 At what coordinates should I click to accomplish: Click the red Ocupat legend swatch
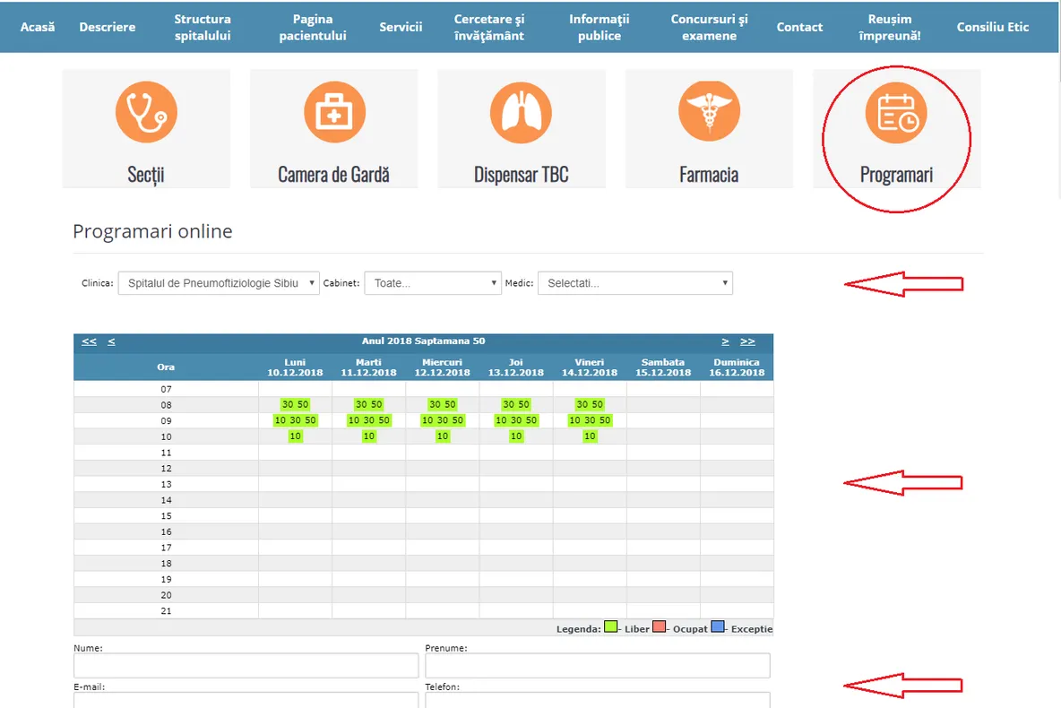(x=659, y=626)
